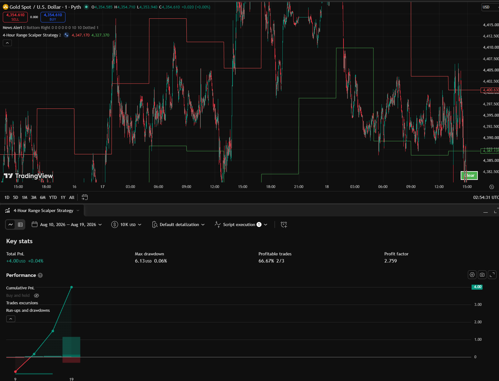This screenshot has width=499, height=381.
Task: Open chart settings gear on time axis
Action: 492,187
